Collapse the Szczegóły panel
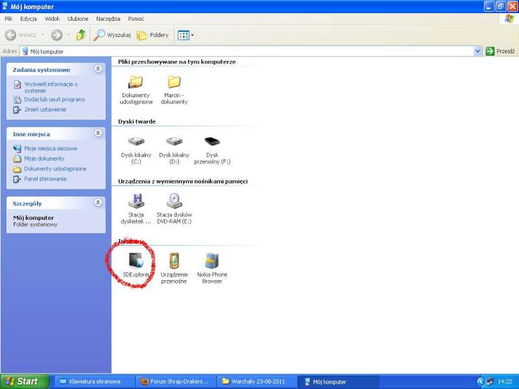 (98, 203)
